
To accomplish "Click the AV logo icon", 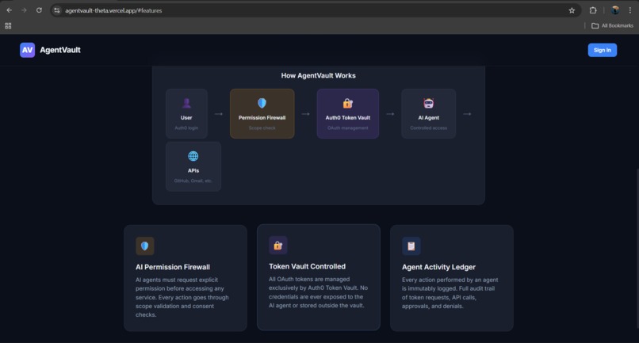I will click(27, 50).
